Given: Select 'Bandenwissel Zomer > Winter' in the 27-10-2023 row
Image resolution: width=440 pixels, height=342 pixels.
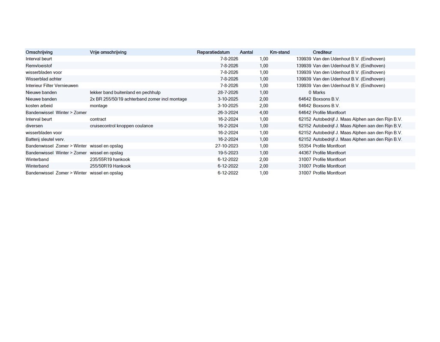Looking at the screenshot, I should click(x=56, y=146).
